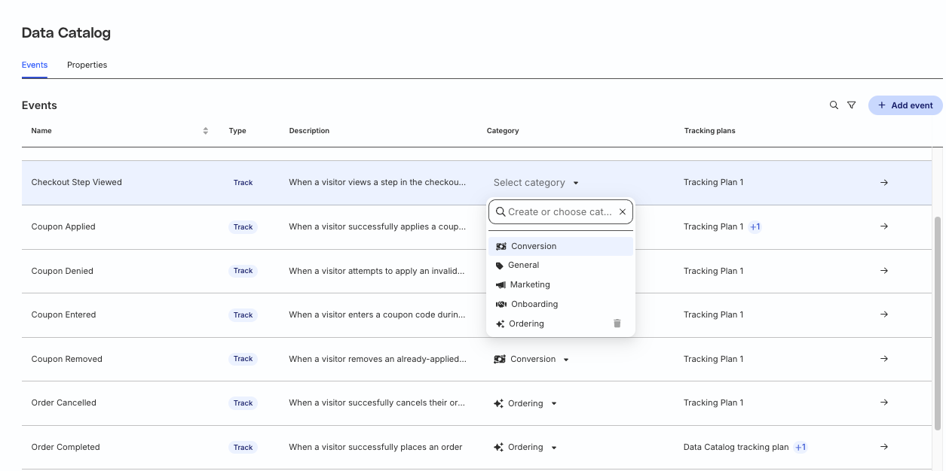Open Order Cancelled Ordering category dropdown
The height and width of the screenshot is (471, 946).
click(x=525, y=403)
